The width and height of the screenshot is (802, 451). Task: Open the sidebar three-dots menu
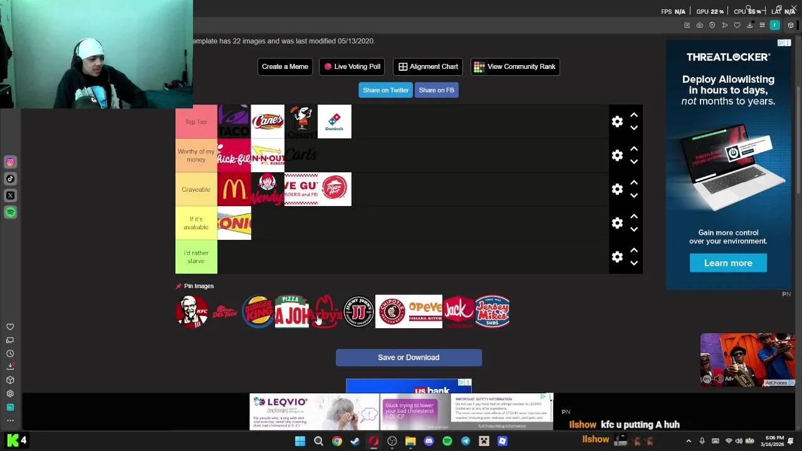point(10,420)
